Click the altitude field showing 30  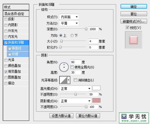[76, 72]
